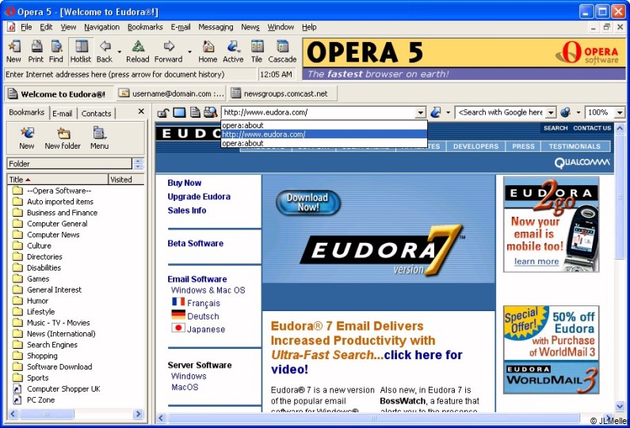Select the Search Engines bookmark folder

[52, 345]
